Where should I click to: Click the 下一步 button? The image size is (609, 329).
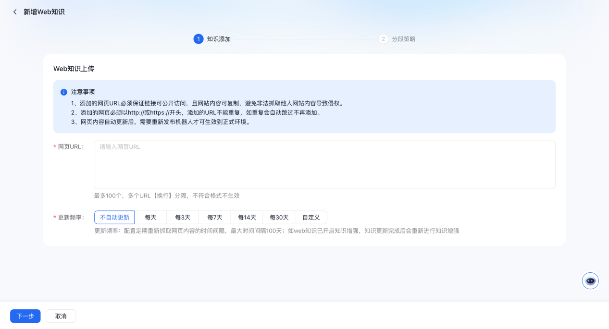(25, 316)
